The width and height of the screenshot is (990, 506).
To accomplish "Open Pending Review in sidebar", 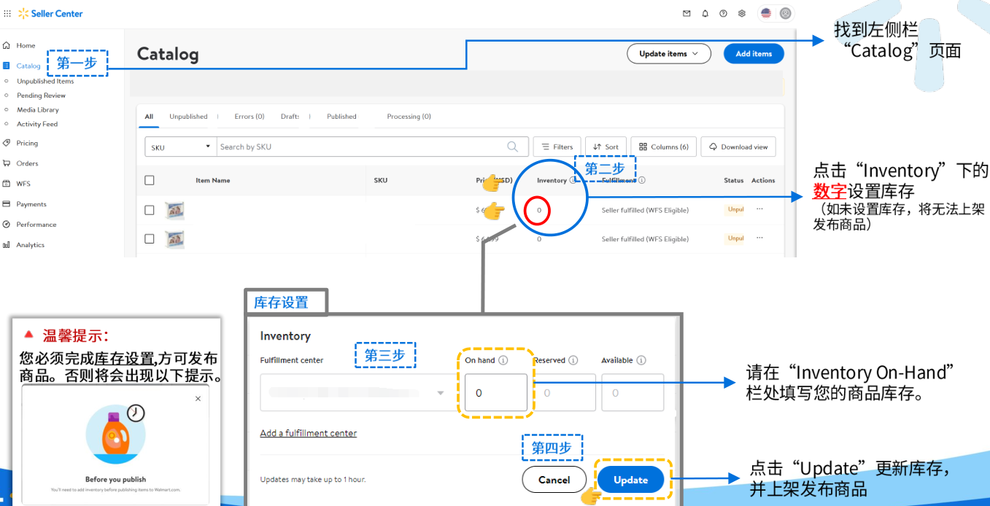I will pyautogui.click(x=41, y=96).
